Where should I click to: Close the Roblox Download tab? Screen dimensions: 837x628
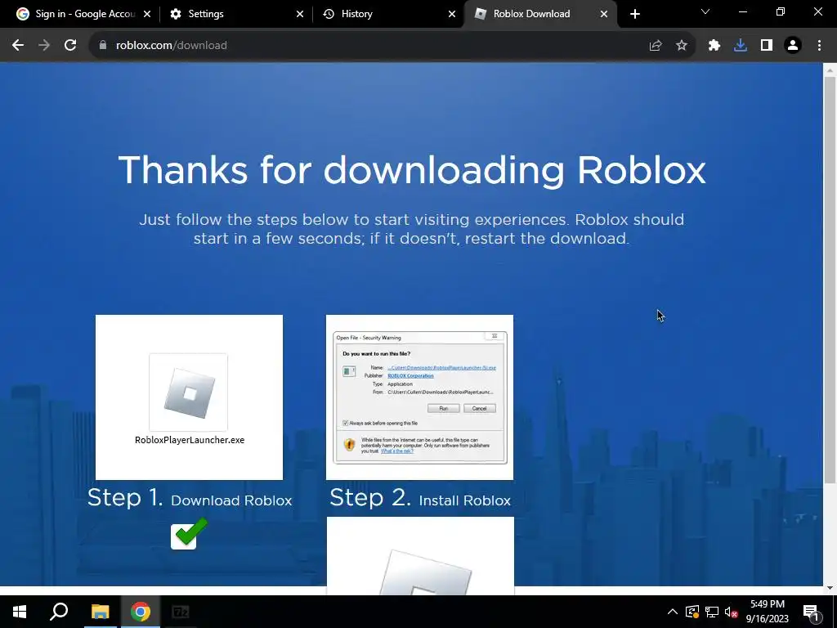coord(604,14)
